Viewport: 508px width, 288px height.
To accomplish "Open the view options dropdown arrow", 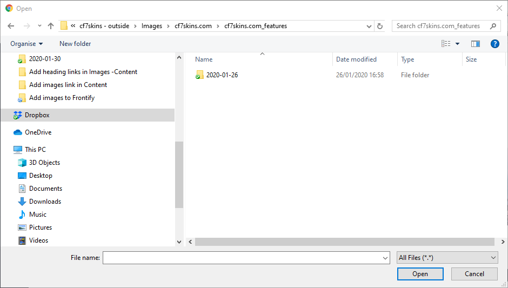I will tap(457, 44).
